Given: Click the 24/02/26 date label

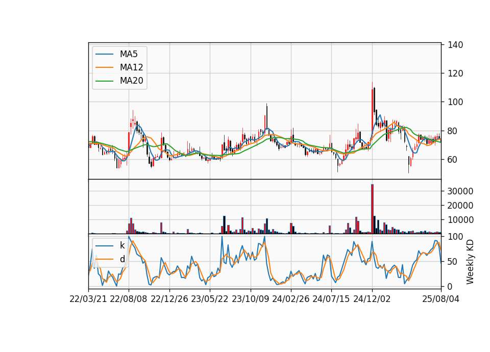Looking at the screenshot, I should (x=290, y=299).
